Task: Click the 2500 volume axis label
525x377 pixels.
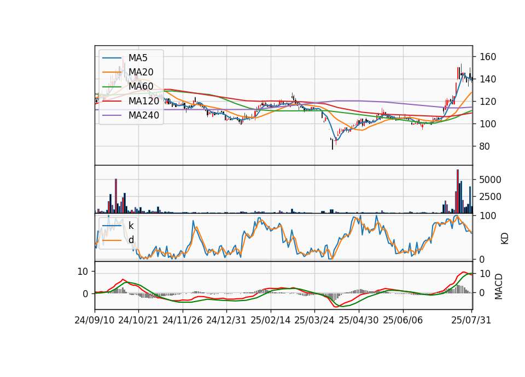Action: point(490,197)
